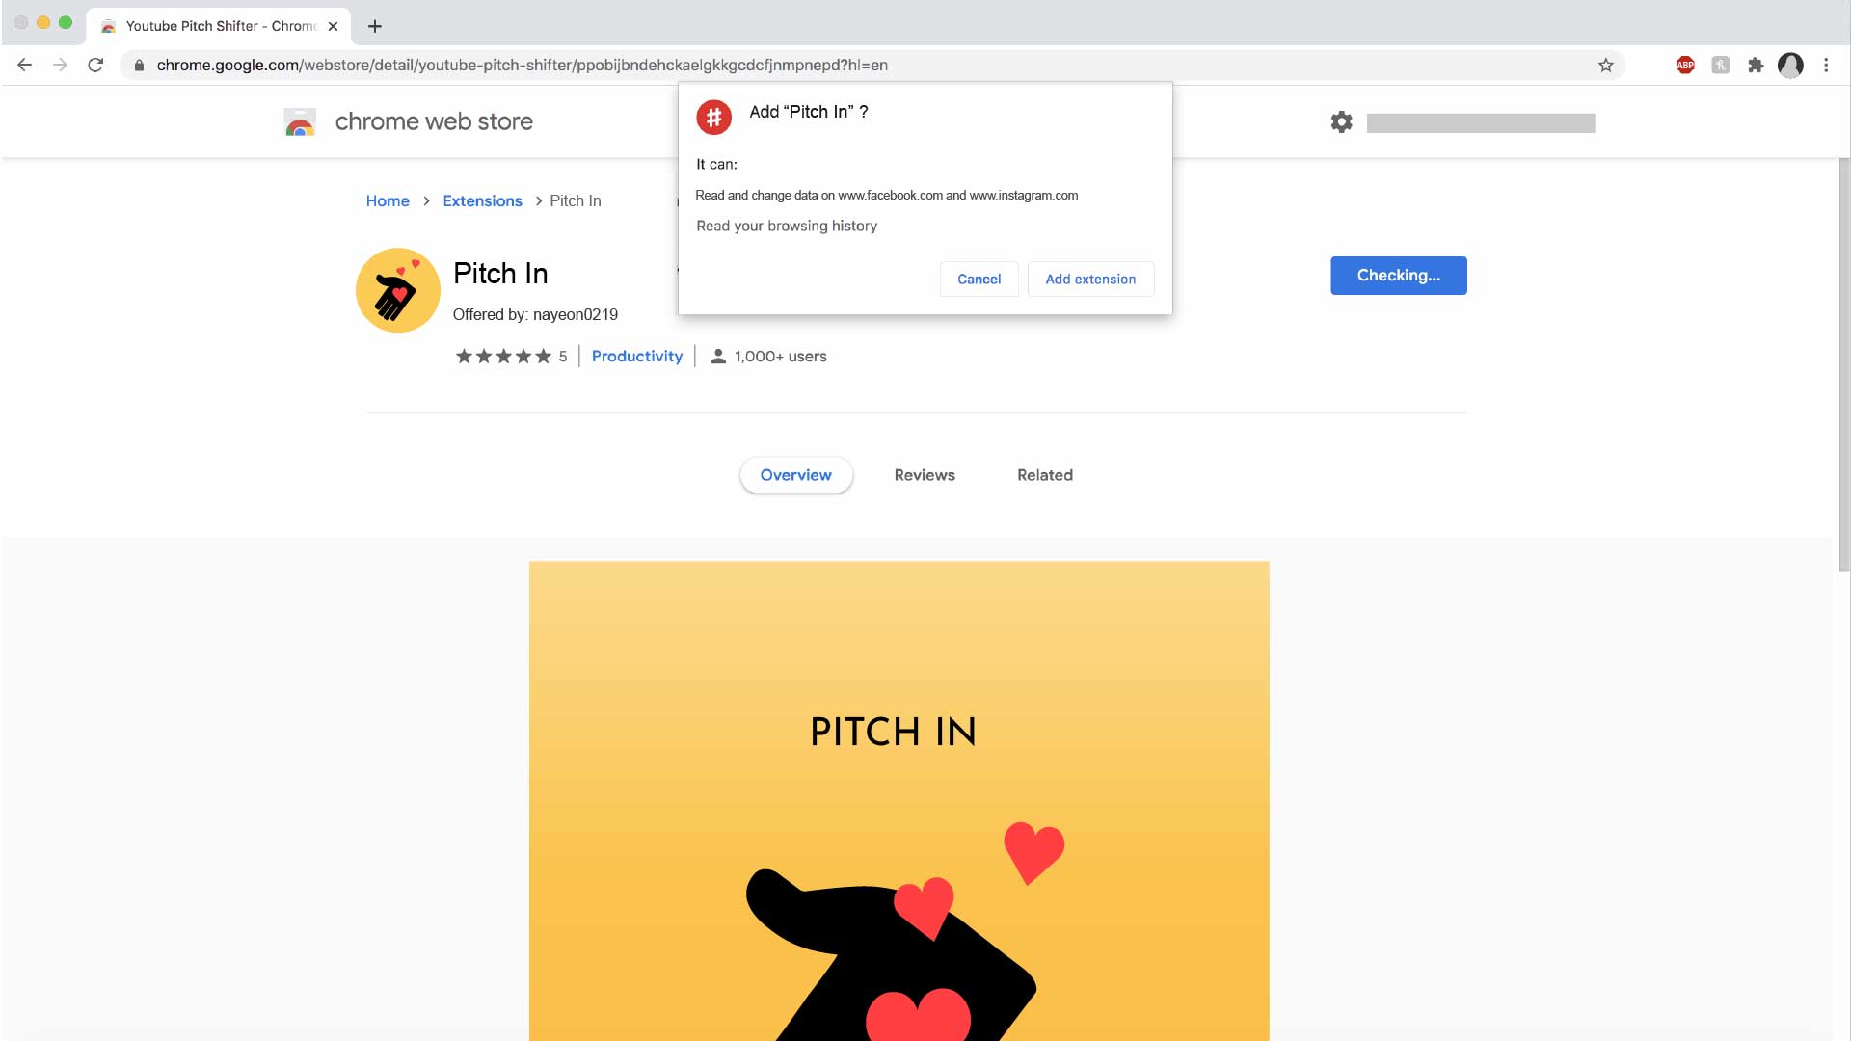Click the 'Add "Pitch In" ?' dialog title
Image resolution: width=1851 pixels, height=1041 pixels.
point(808,112)
